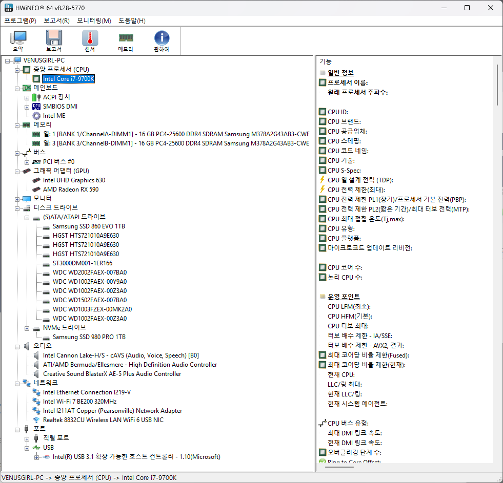Click the 운영 포인트 section heading
This screenshot has height=483, width=503.
[x=343, y=297]
